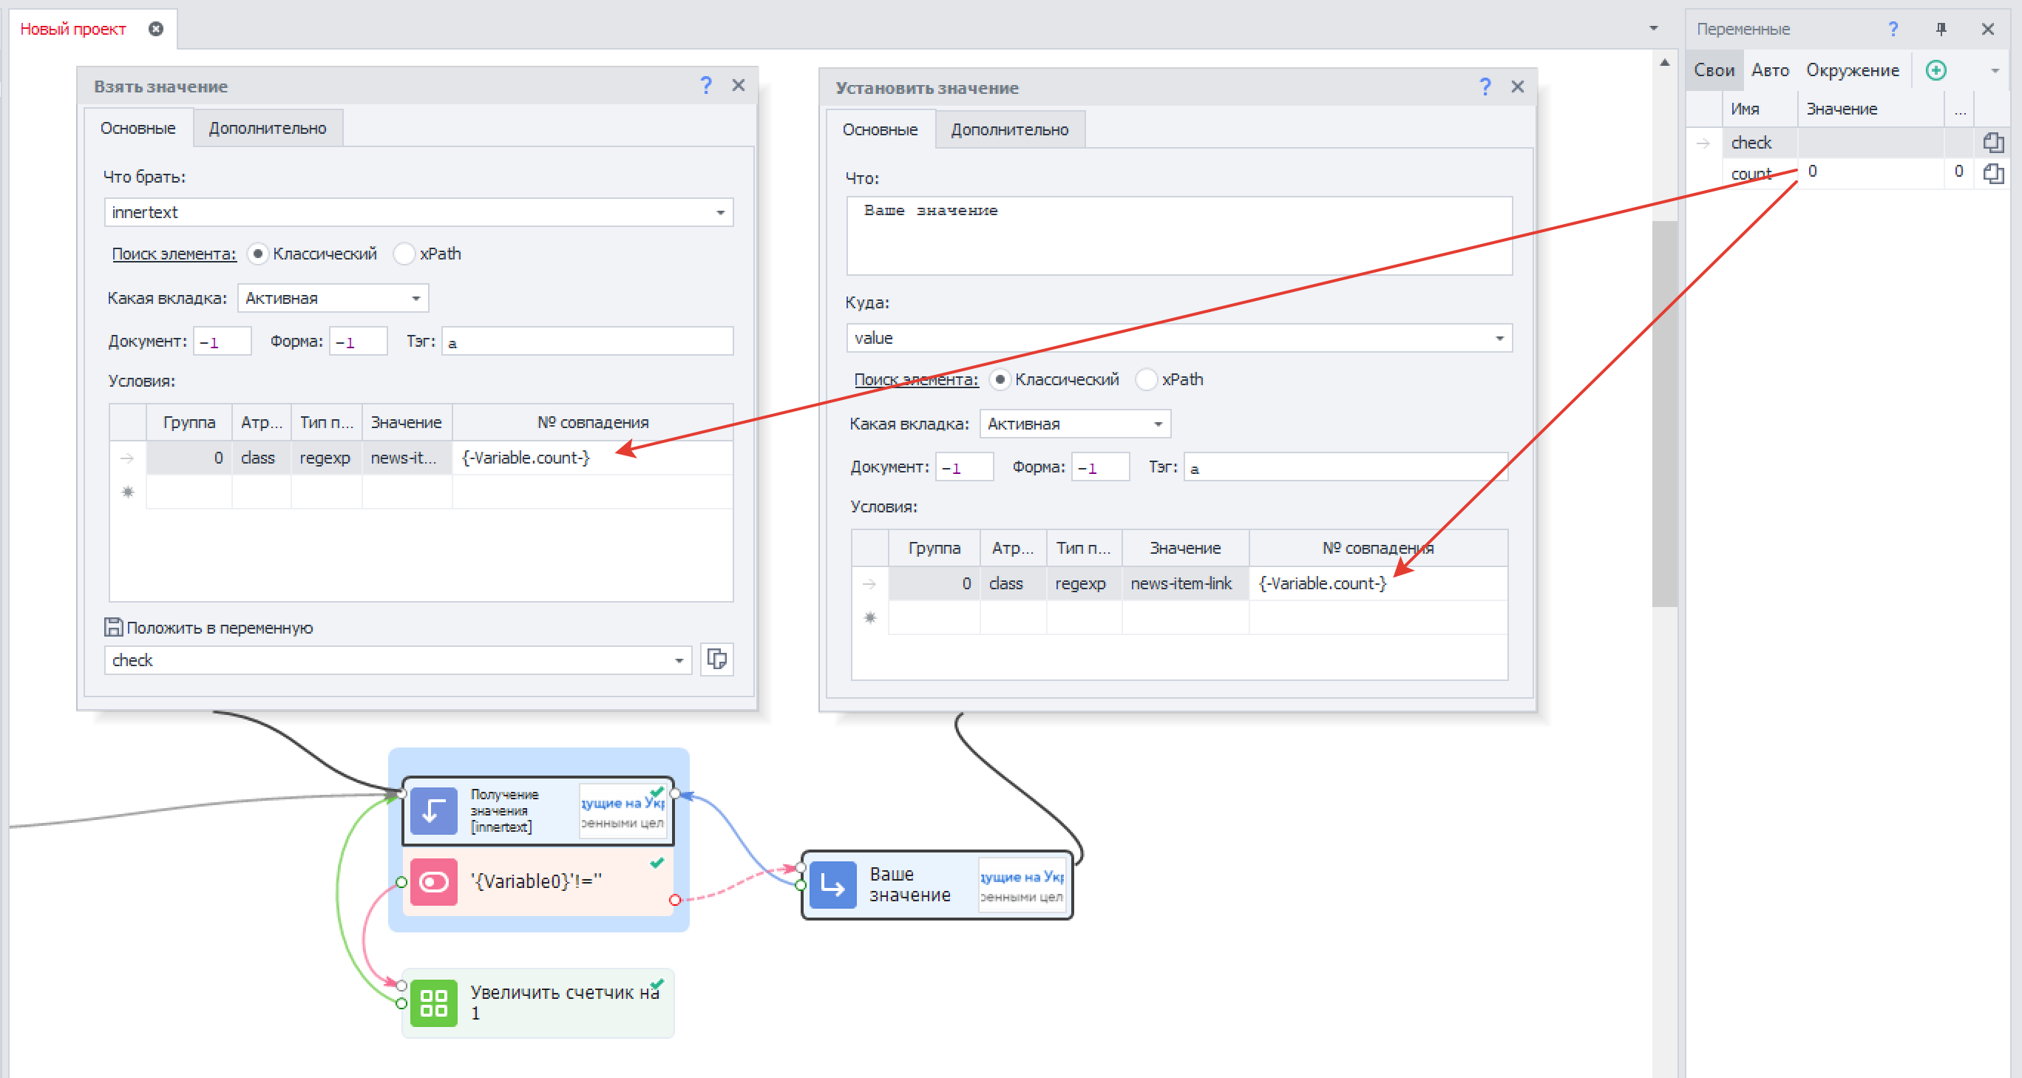Click the Ваше значение text field

point(1178,236)
